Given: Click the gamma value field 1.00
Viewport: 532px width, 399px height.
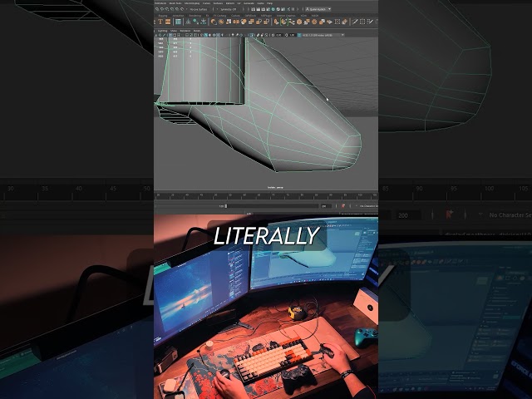Looking at the screenshot, I should tap(291, 35).
